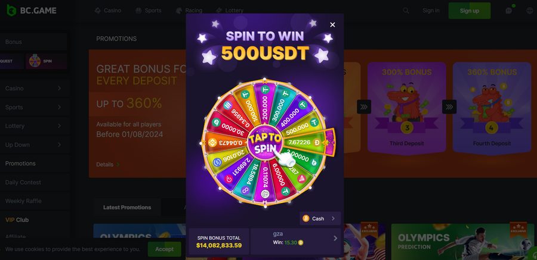Tap the TAP TO SPIN wheel center
Screen dimensions: 537x260
265,143
